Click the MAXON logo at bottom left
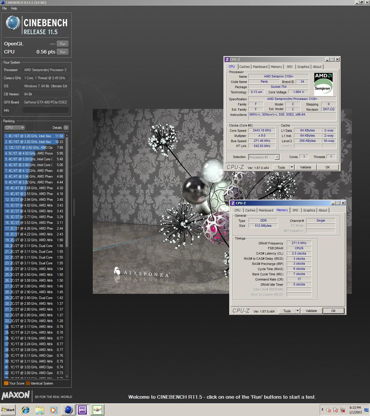Viewport: 370px width, 416px height. [x=16, y=395]
